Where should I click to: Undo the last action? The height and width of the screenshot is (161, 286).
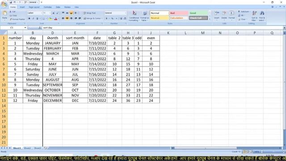[15, 2]
